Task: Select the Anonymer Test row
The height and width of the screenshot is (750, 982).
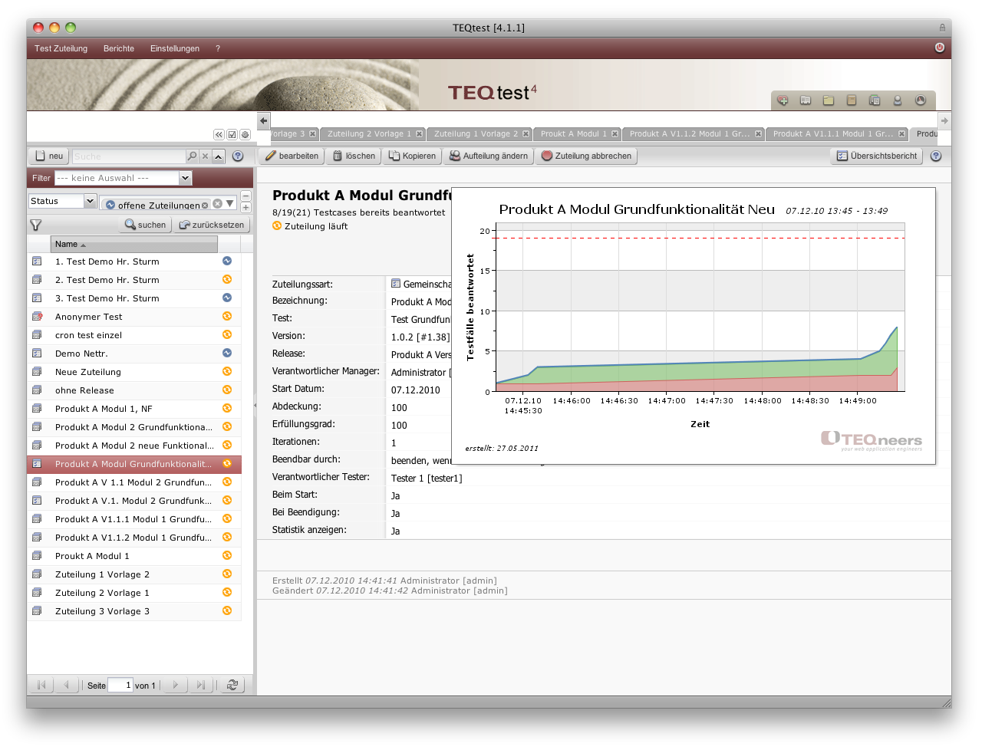Action: click(x=134, y=317)
